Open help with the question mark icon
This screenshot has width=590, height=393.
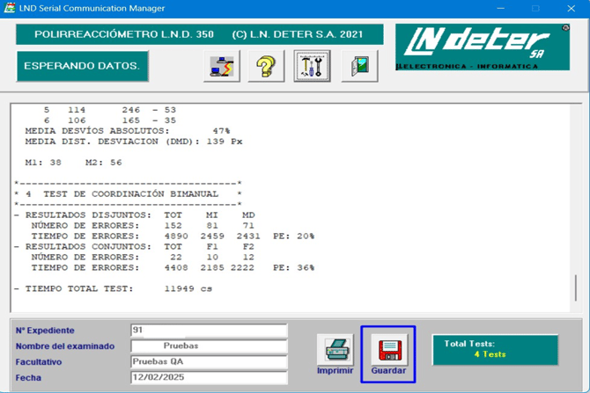266,66
